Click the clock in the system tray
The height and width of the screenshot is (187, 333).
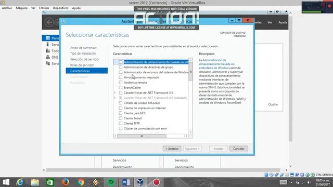[x=323, y=182]
